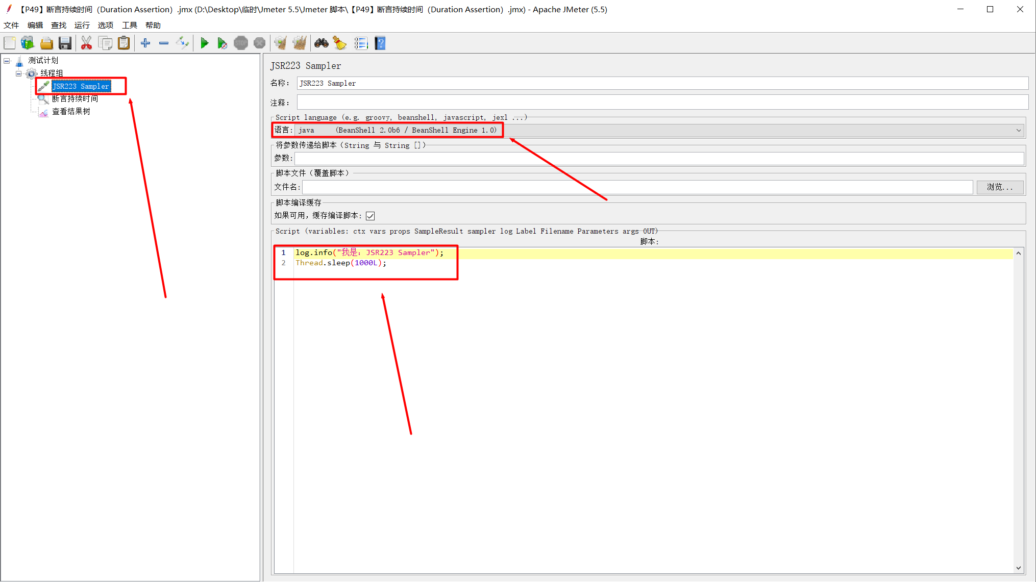Click the script editor scroll up arrow
Image resolution: width=1036 pixels, height=582 pixels.
pos(1019,253)
